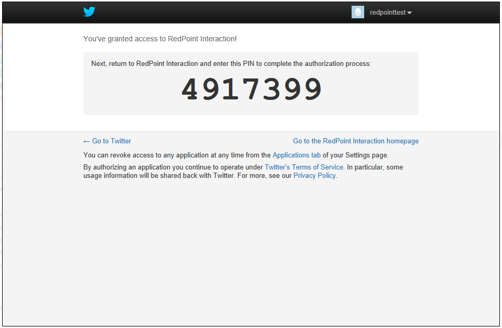View the Privacy Policy link
The image size is (502, 328).
314,176
